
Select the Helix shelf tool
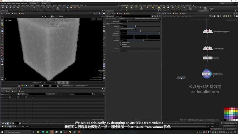pos(79,8)
